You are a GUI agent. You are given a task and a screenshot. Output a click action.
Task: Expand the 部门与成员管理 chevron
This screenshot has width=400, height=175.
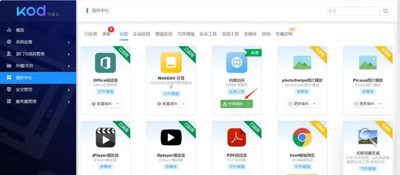(69, 54)
